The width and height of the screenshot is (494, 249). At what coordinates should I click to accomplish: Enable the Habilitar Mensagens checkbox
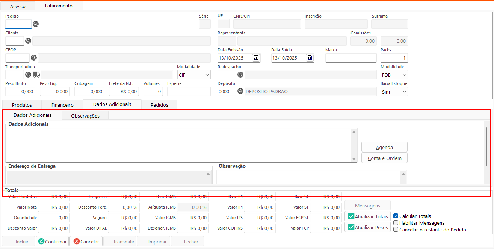click(x=396, y=223)
